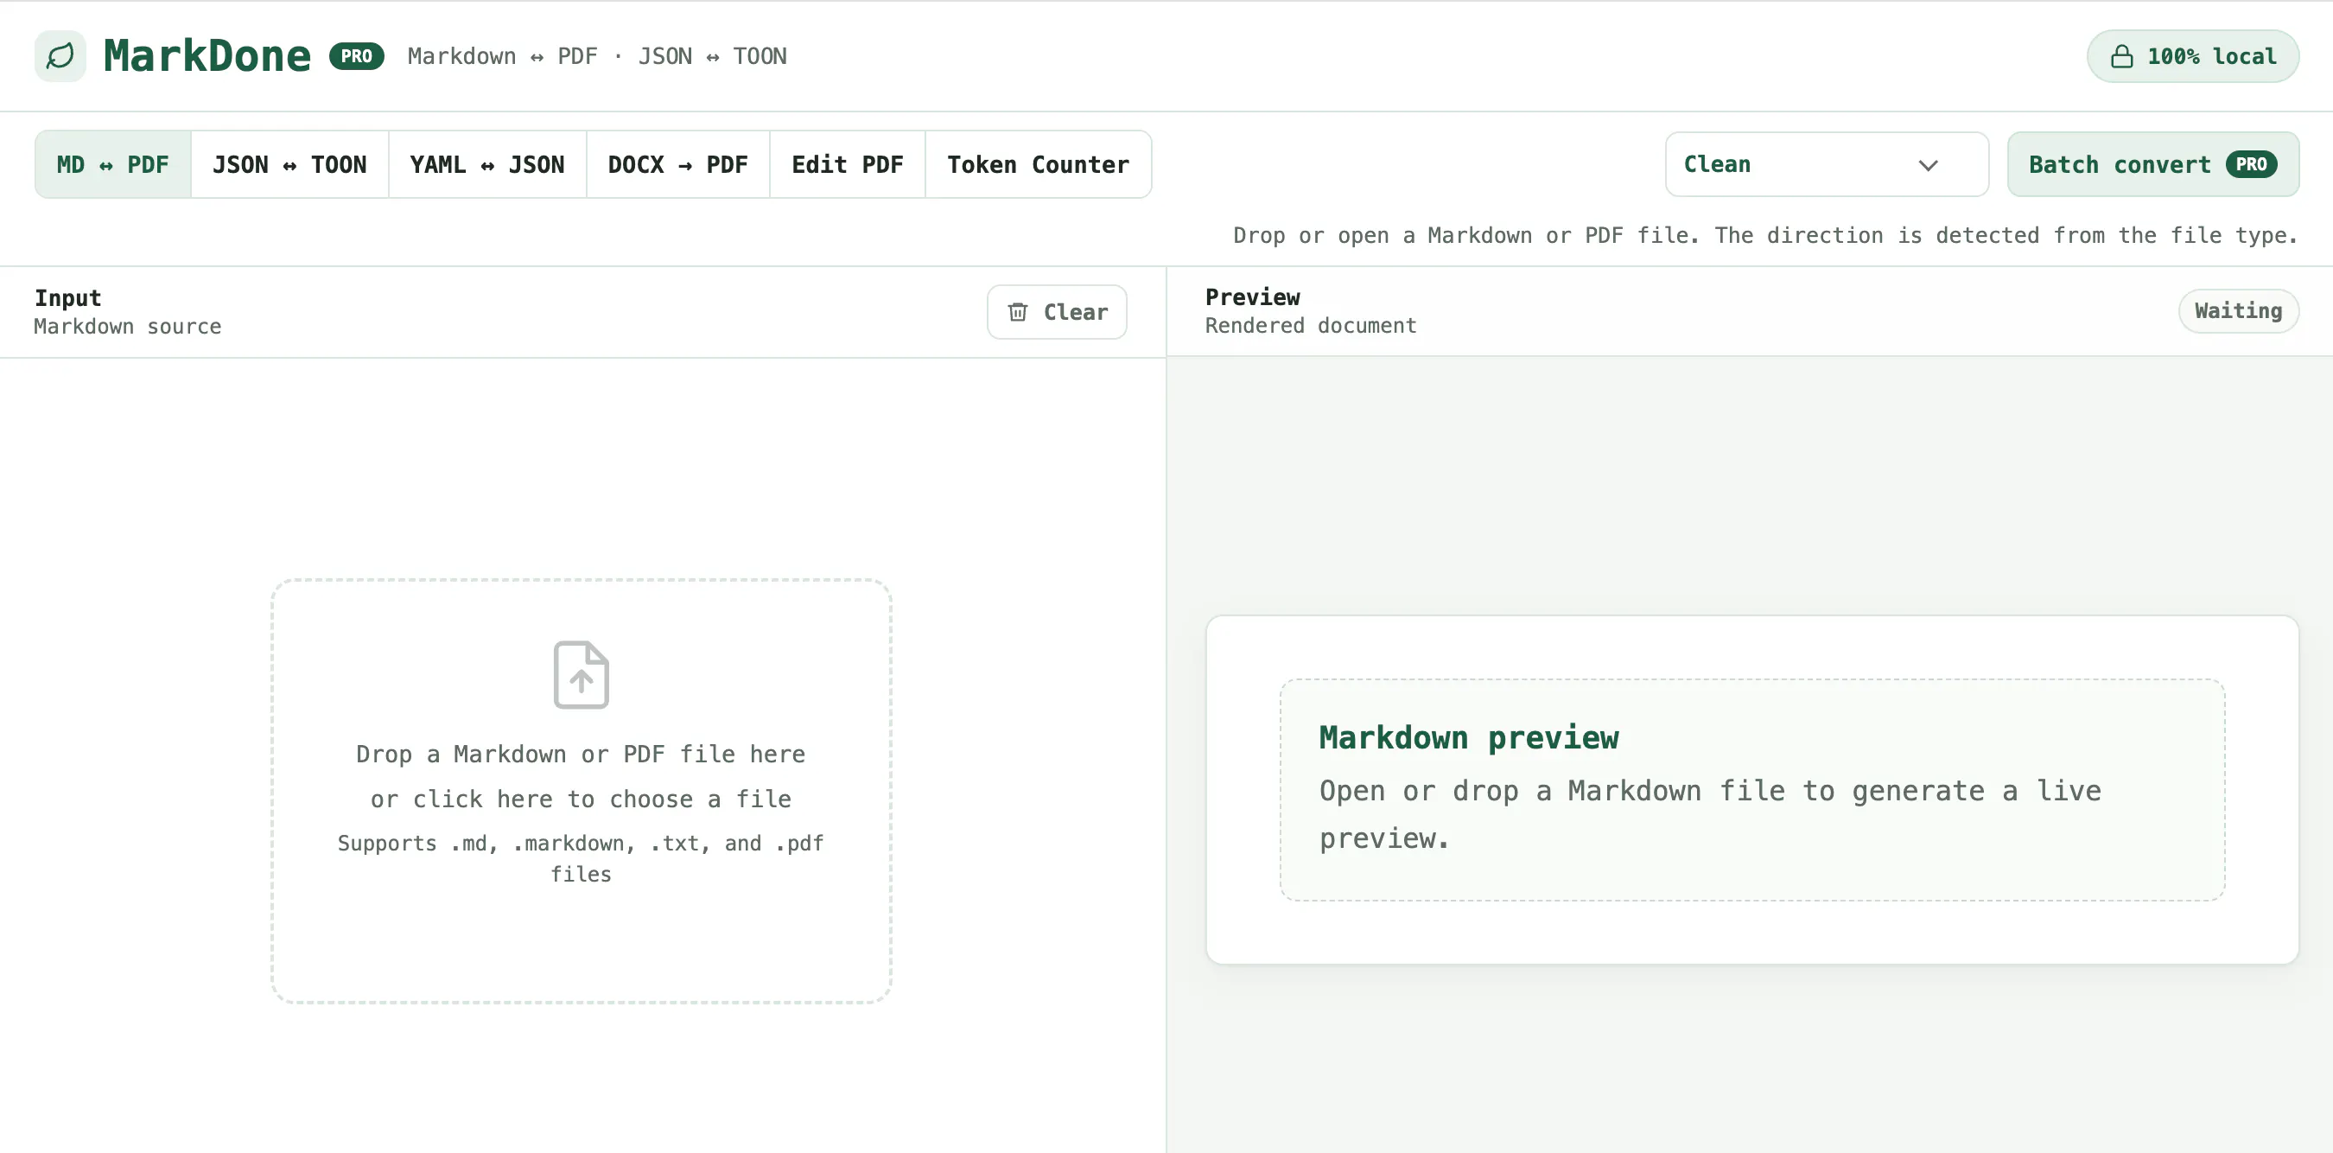Click the Batch convert button
The width and height of the screenshot is (2333, 1153).
(2152, 165)
